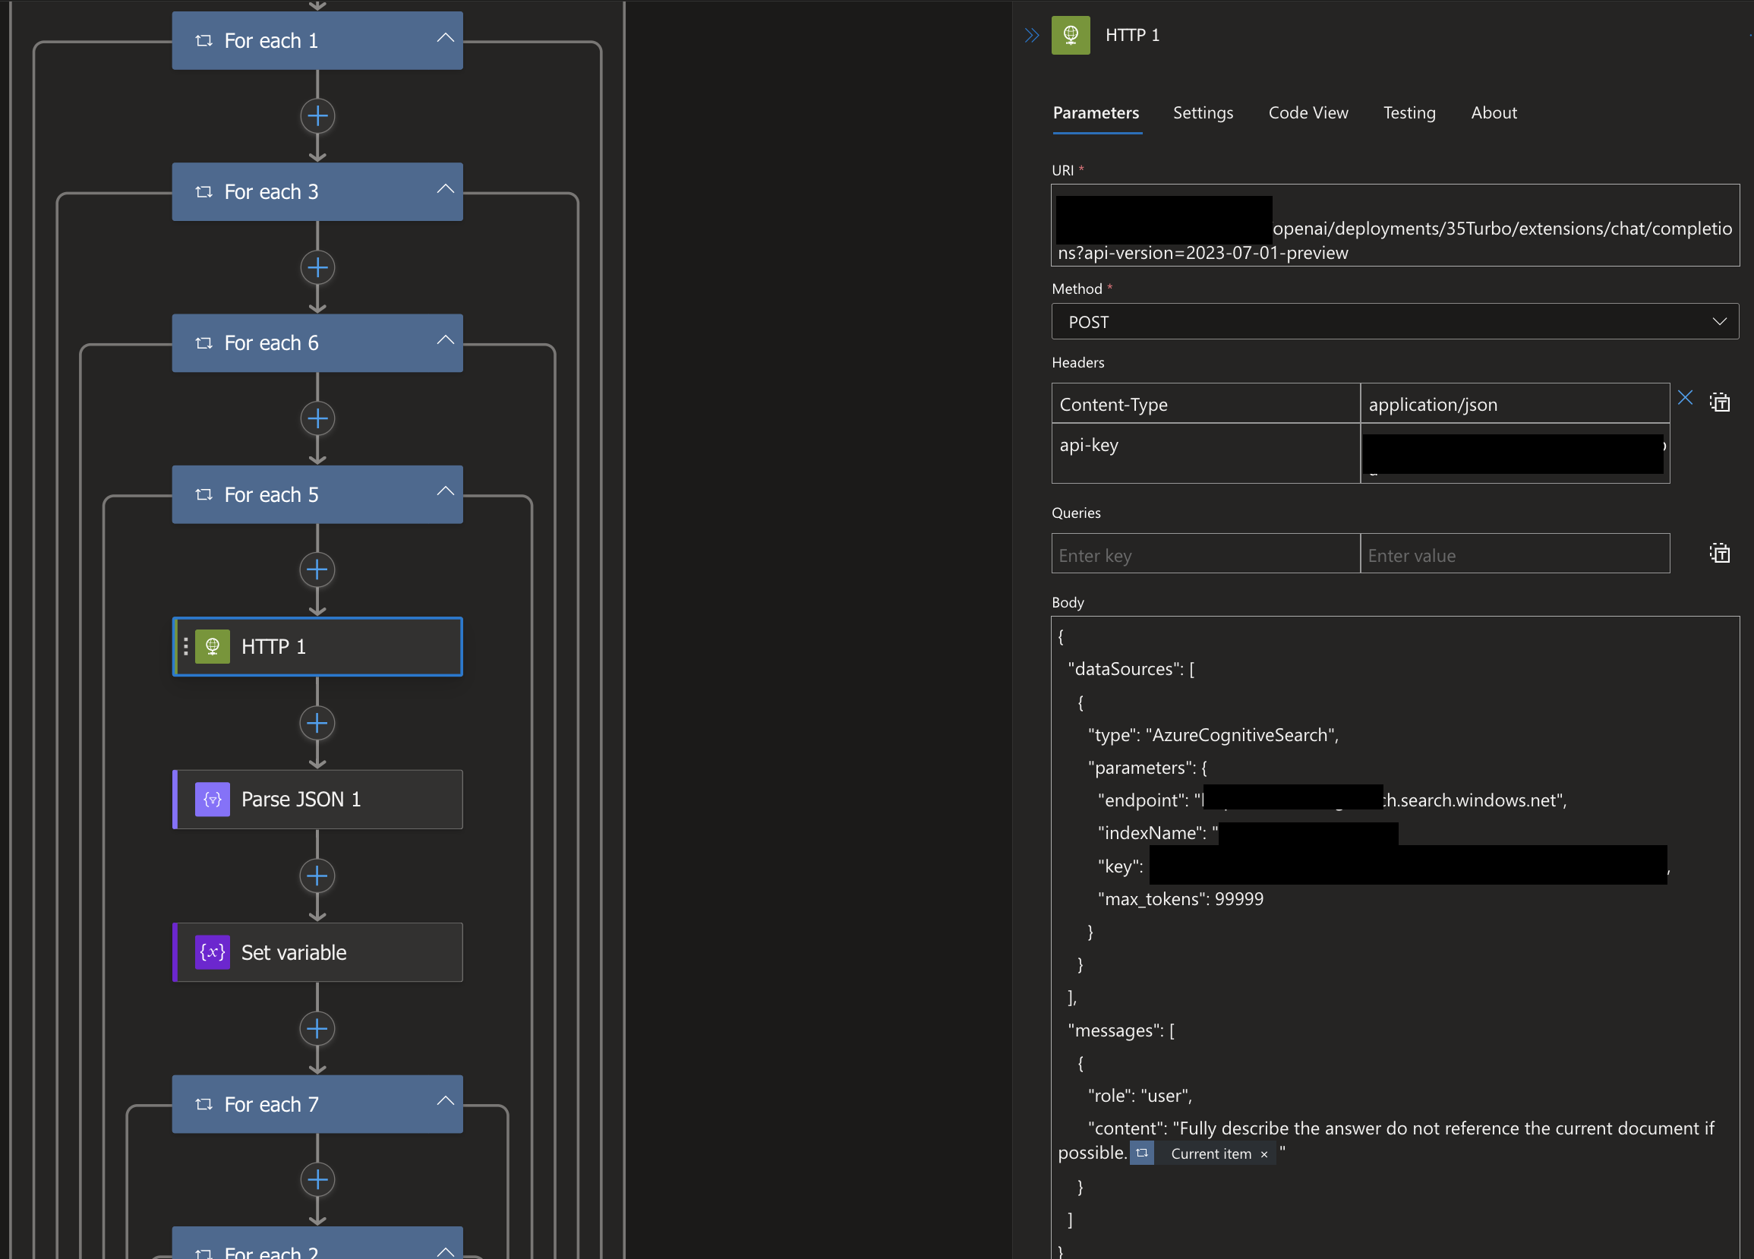The height and width of the screenshot is (1259, 1754).
Task: Click HTTP 1 globe icon in panel header
Action: pos(1071,36)
